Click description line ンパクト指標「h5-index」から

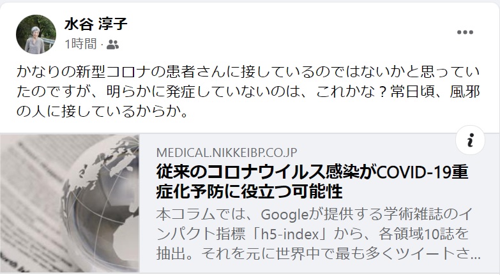312,234
